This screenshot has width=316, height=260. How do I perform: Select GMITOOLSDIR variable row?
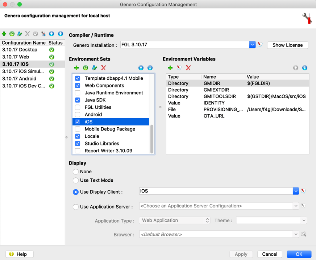[238, 96]
